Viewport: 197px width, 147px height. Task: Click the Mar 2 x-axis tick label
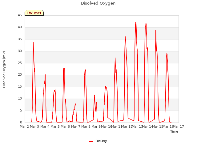coord(24,126)
